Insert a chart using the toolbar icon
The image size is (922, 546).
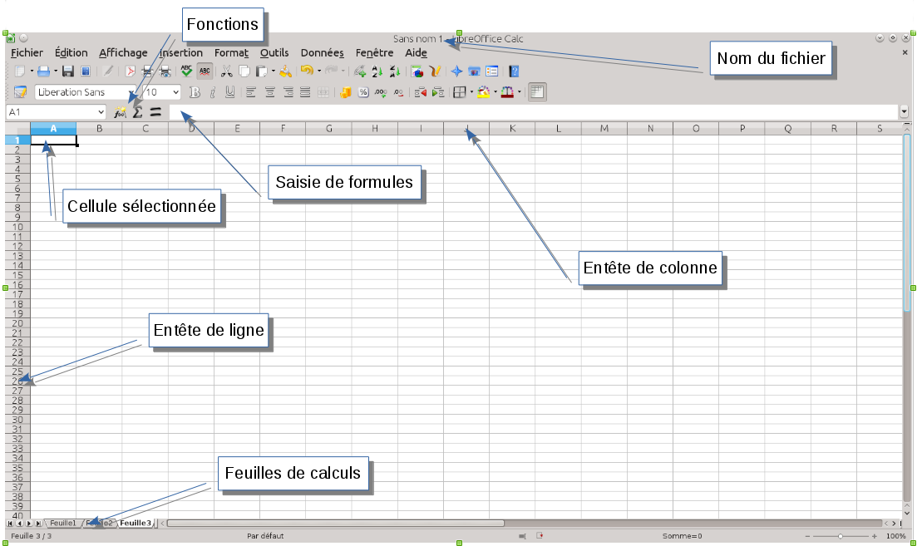(417, 72)
